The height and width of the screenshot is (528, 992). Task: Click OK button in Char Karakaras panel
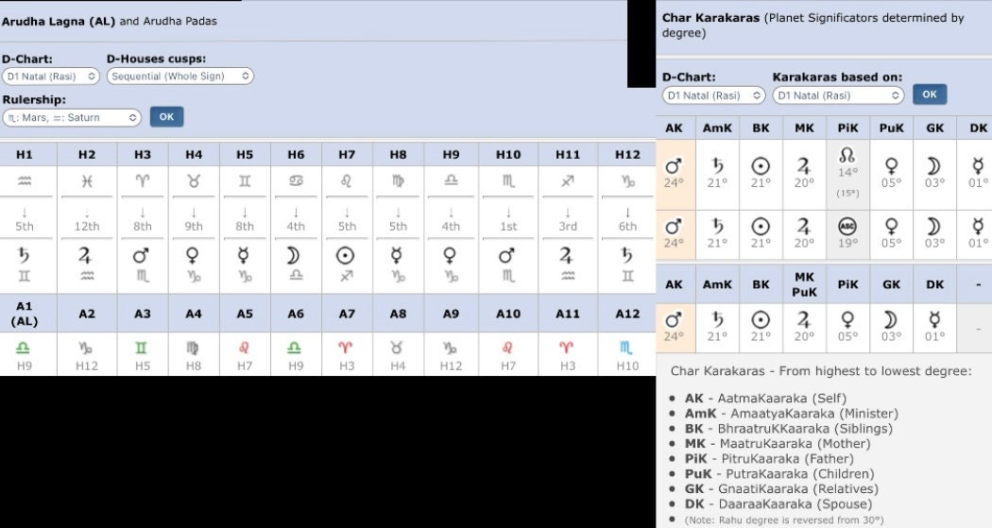(x=930, y=94)
